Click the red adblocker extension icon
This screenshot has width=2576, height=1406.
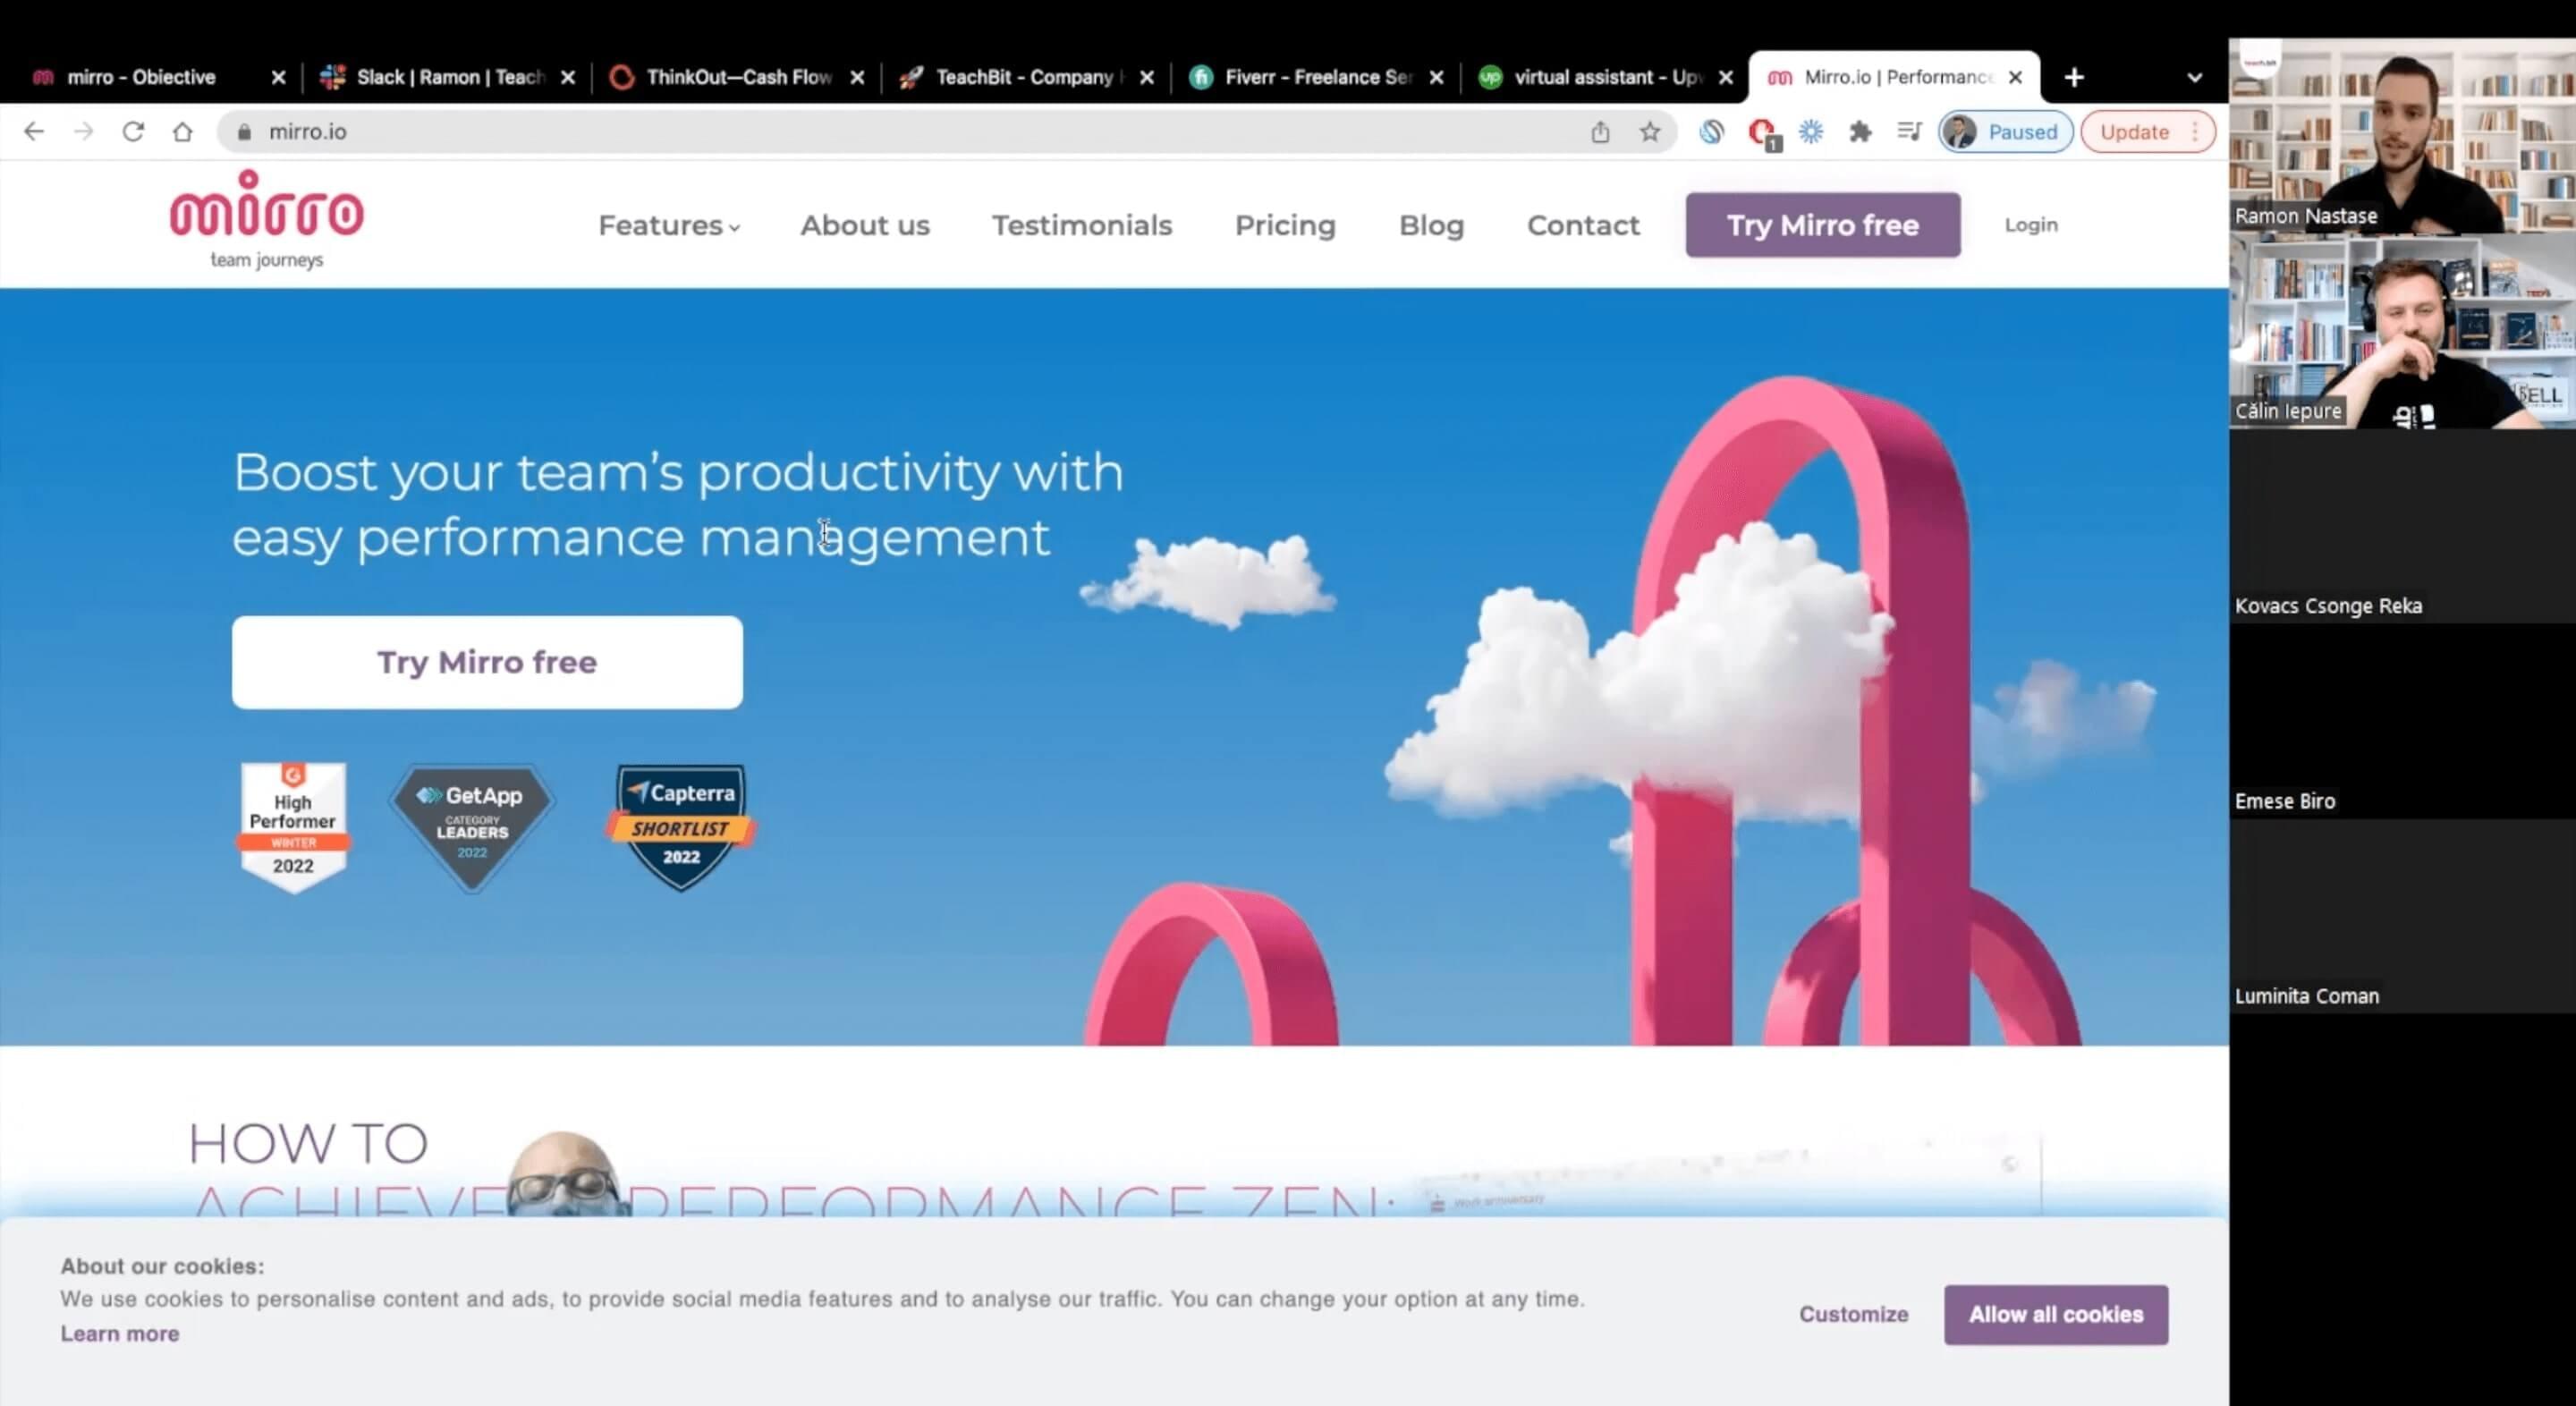point(1762,132)
